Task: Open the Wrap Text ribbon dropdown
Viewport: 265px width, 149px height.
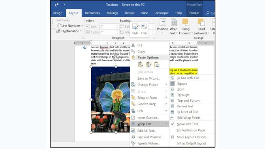Action: pos(173,27)
